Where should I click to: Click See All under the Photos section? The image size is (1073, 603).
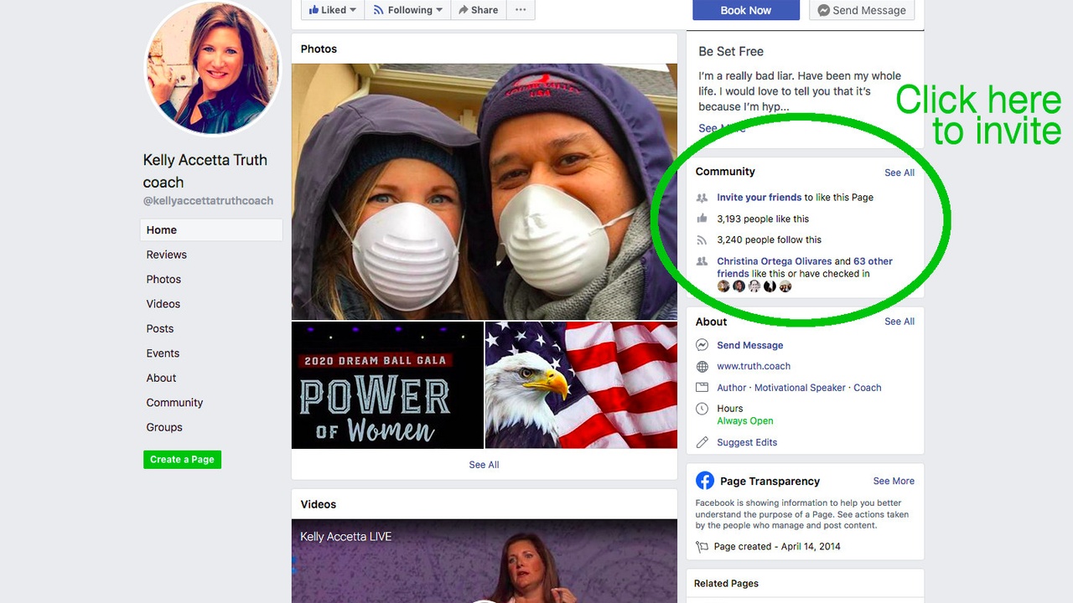coord(484,465)
